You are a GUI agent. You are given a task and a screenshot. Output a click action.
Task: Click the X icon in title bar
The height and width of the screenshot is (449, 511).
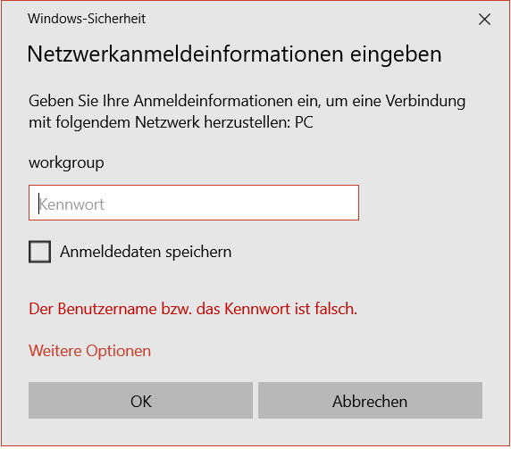[x=484, y=20]
